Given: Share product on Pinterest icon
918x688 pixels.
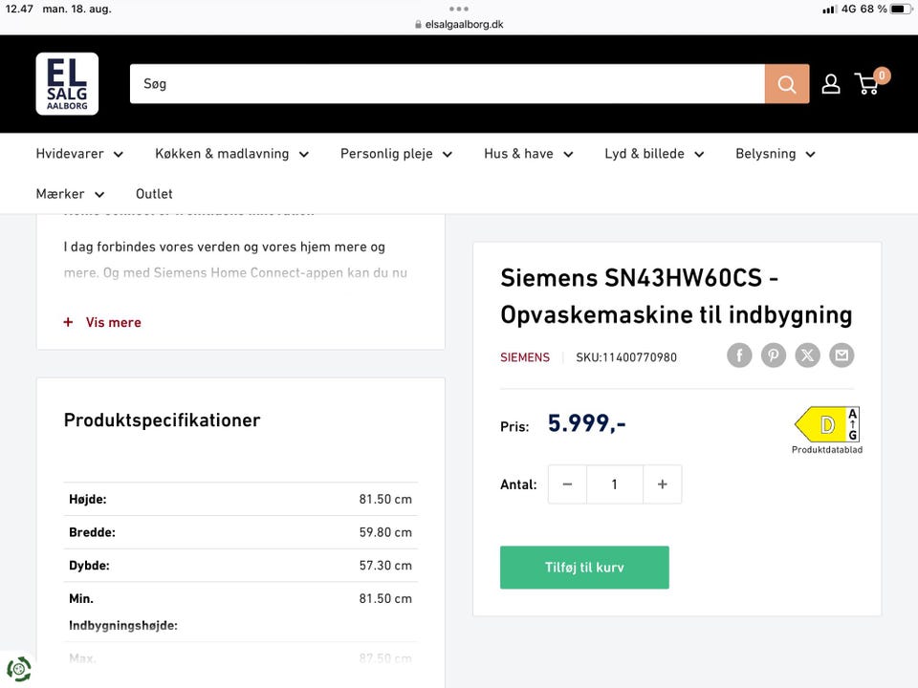Looking at the screenshot, I should (x=774, y=355).
